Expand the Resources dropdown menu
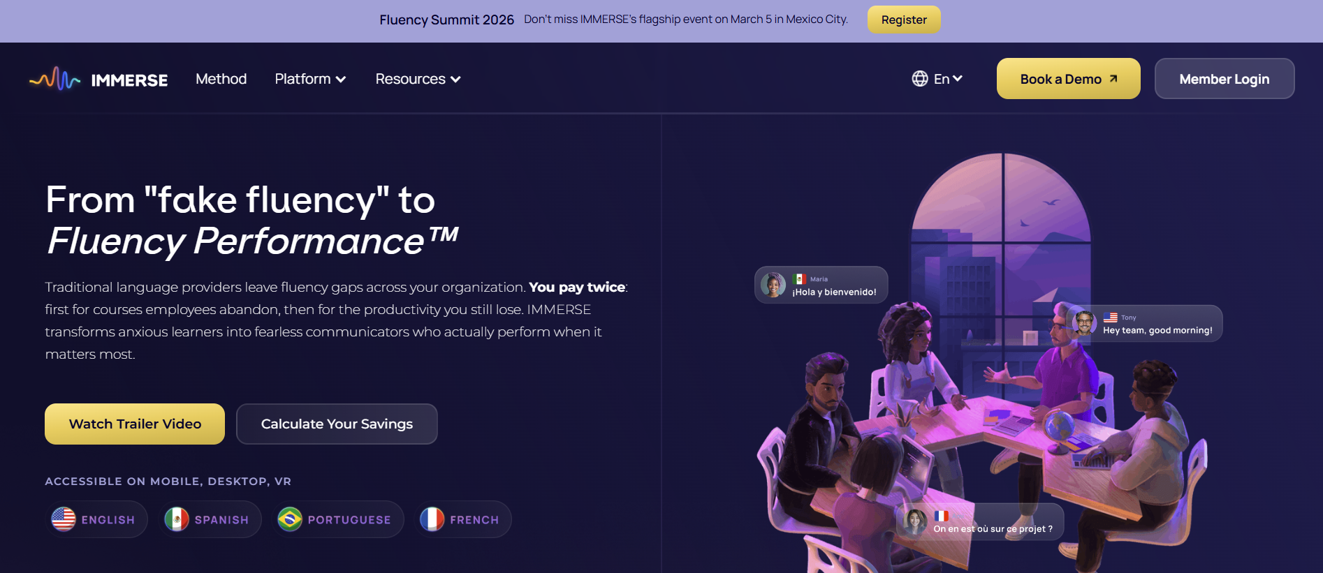 click(x=418, y=79)
